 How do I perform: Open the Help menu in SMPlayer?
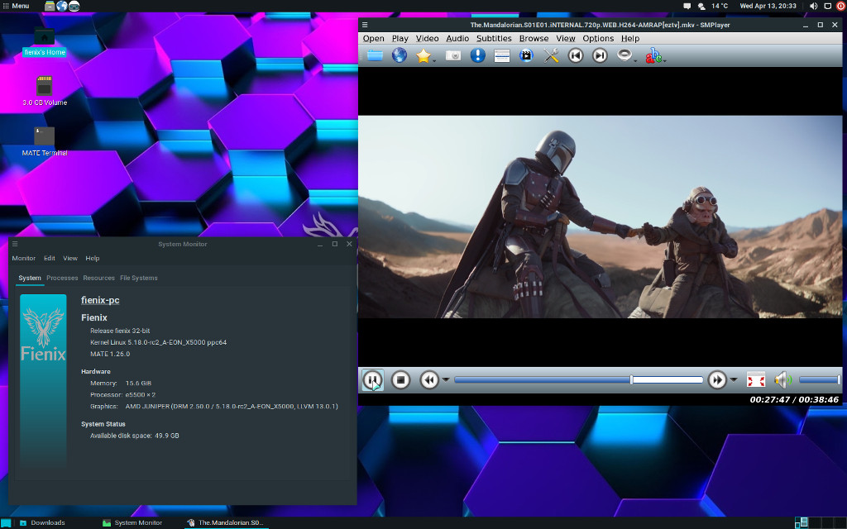(629, 38)
